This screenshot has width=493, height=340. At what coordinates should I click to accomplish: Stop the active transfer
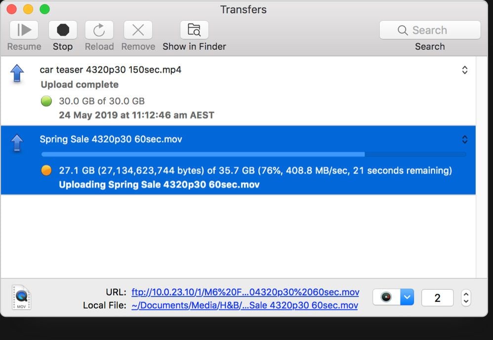pyautogui.click(x=63, y=30)
